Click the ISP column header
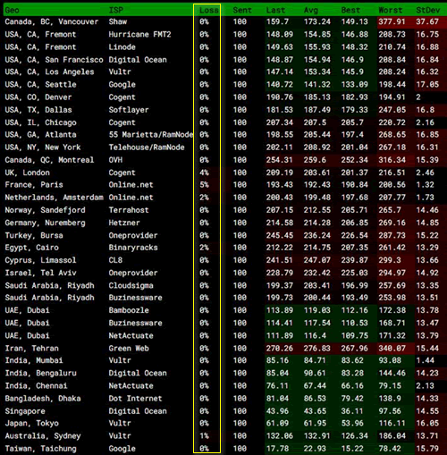This screenshot has width=447, height=455. pyautogui.click(x=116, y=10)
